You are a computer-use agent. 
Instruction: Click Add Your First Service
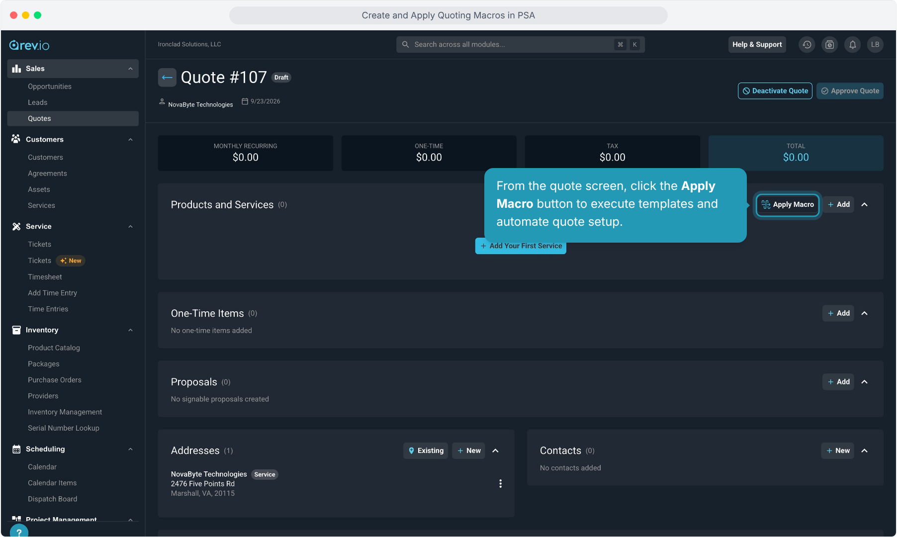(x=521, y=246)
